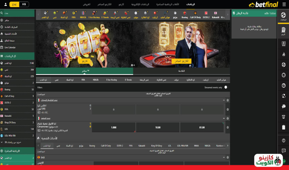Select the DOTA 2 icon in sports carousel

coord(206,15)
